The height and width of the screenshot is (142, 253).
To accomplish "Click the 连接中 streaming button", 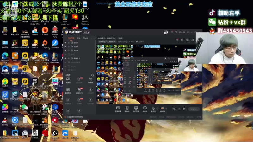I will [x=194, y=109].
